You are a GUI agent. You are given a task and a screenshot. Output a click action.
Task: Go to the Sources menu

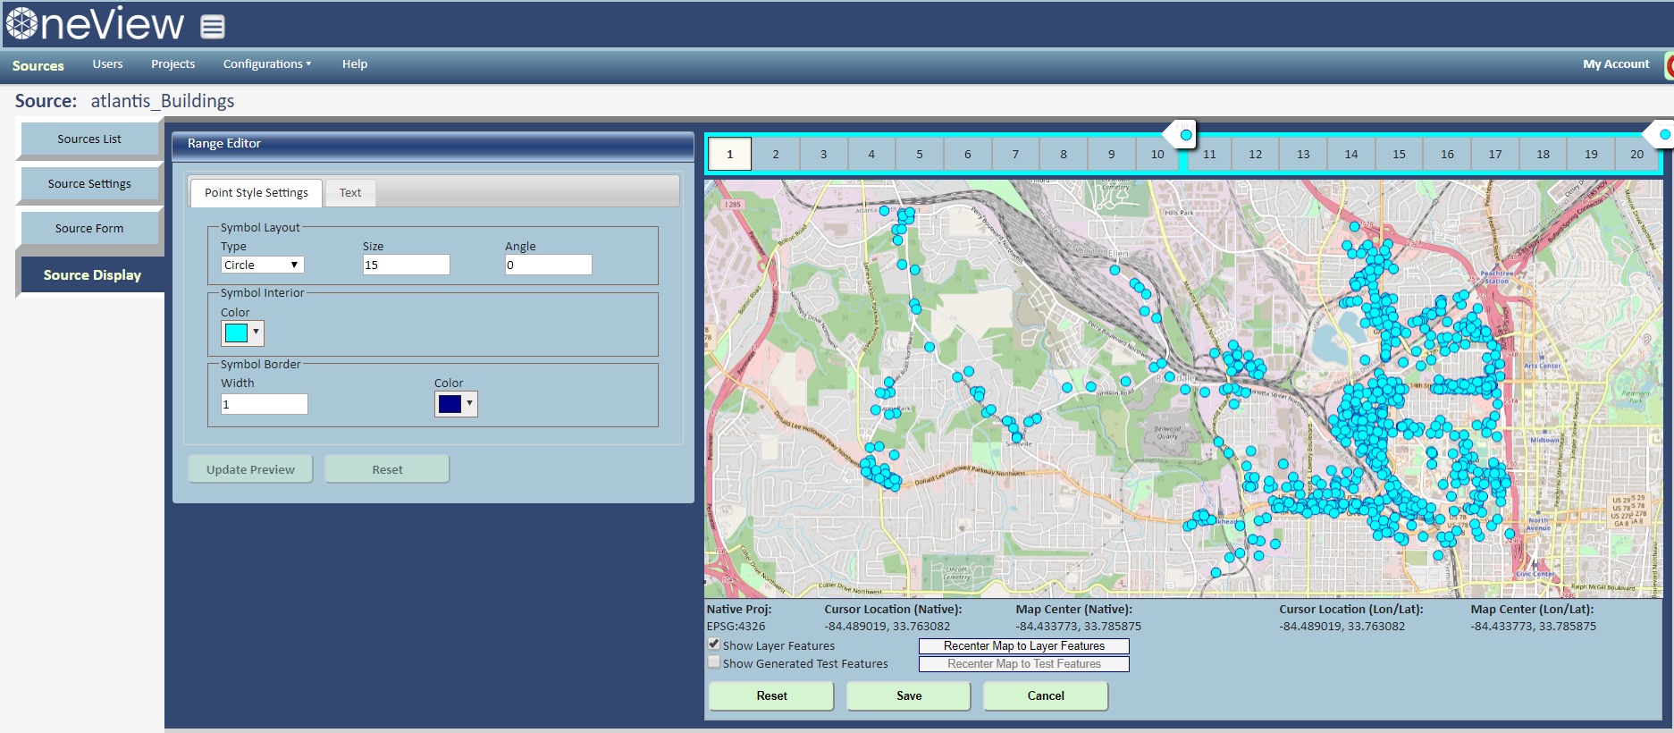pyautogui.click(x=38, y=66)
